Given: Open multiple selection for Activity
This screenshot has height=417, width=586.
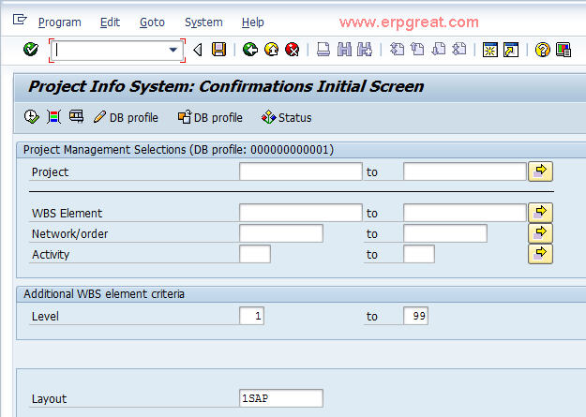Looking at the screenshot, I should (540, 254).
